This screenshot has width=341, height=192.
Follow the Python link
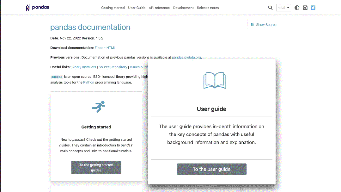tap(88, 83)
